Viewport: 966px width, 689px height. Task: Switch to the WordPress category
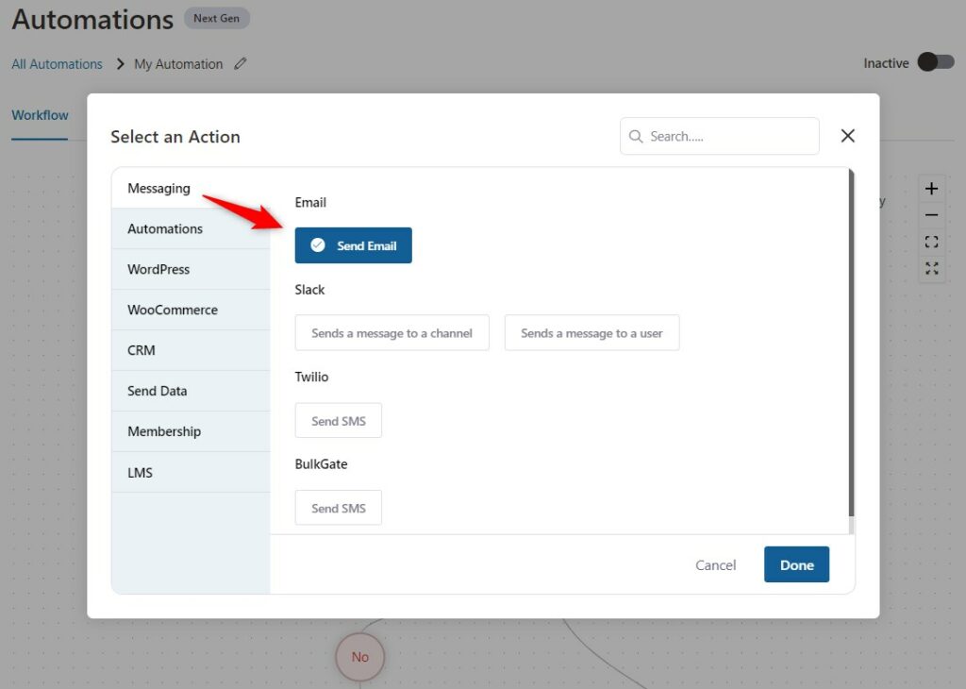point(191,269)
